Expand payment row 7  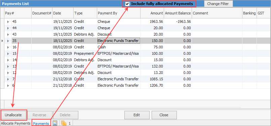(8, 79)
